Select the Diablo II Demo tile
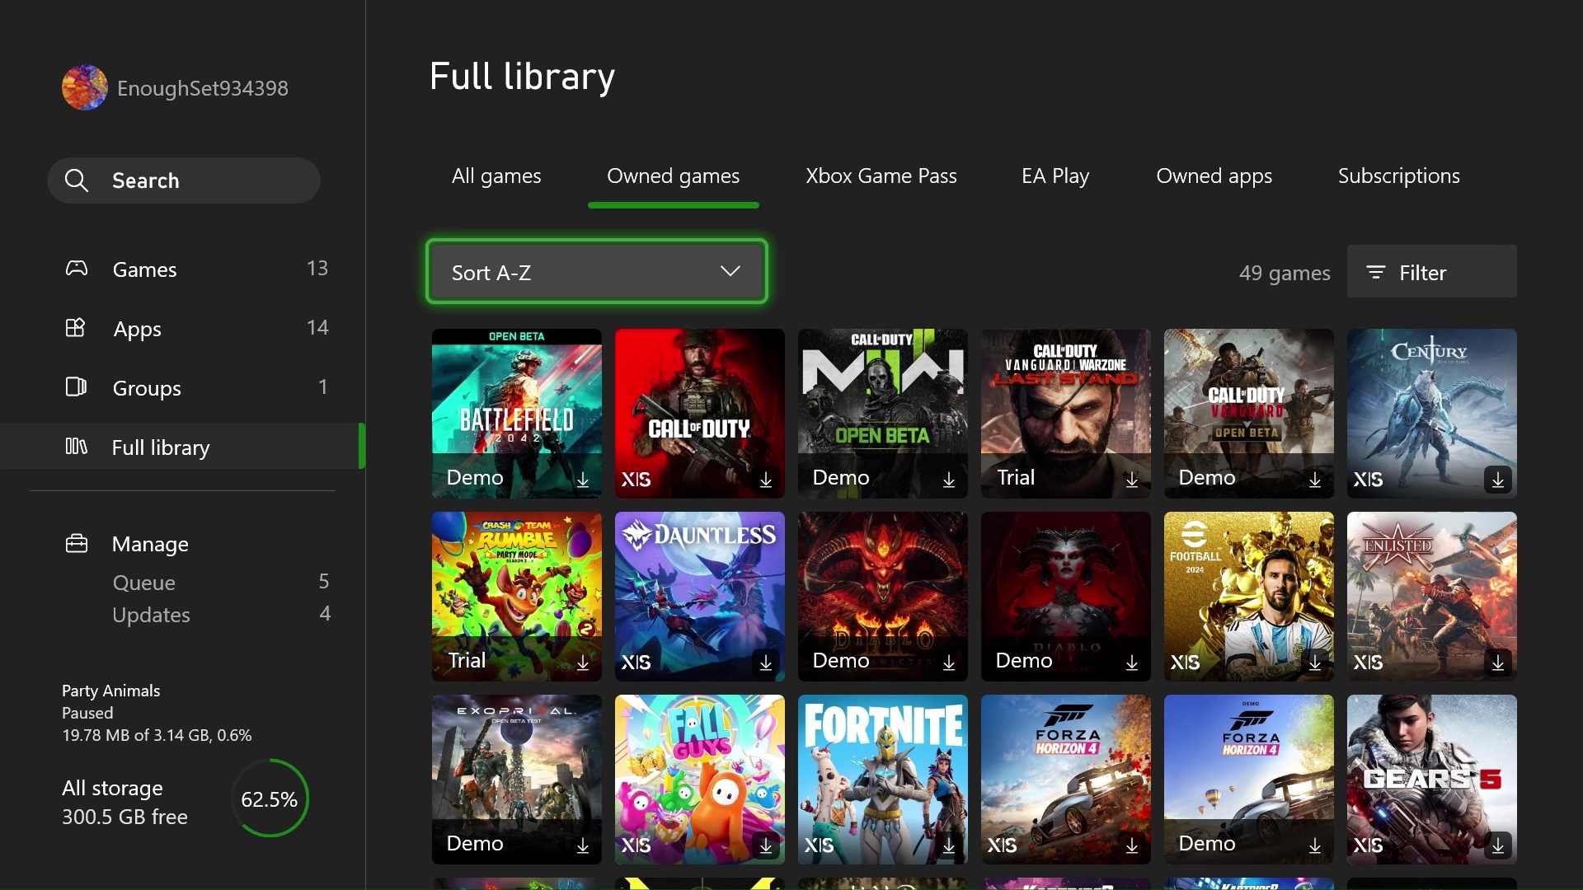The width and height of the screenshot is (1583, 890). (x=883, y=597)
